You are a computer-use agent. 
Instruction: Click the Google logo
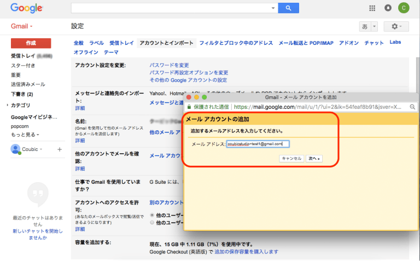click(x=26, y=8)
